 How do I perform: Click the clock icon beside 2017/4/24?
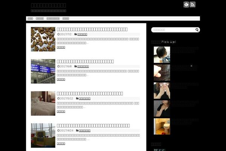tap(58, 131)
